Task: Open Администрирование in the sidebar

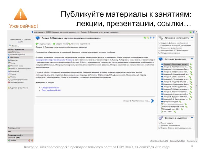Action: 19,80
